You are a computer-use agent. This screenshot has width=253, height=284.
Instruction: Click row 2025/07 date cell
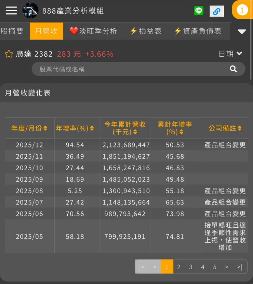29,202
